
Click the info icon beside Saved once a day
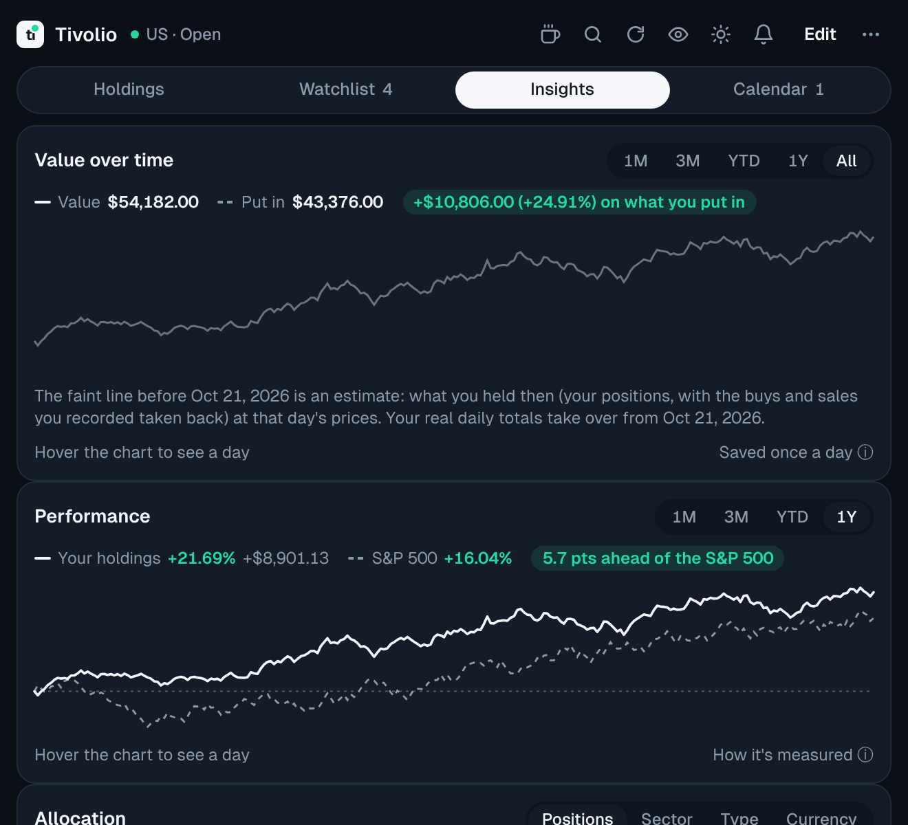coord(865,452)
